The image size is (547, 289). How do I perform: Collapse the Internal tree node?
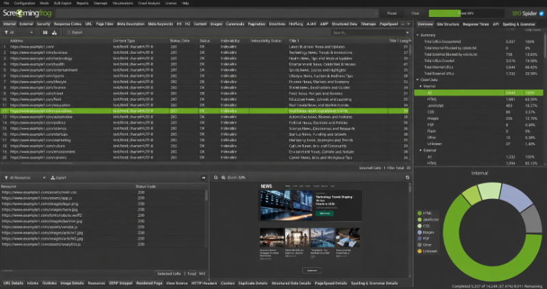tap(421, 87)
